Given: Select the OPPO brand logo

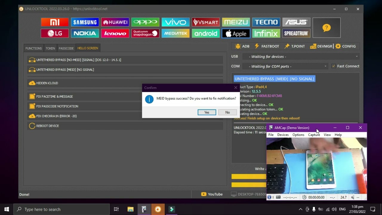Looking at the screenshot, I should tap(145, 22).
